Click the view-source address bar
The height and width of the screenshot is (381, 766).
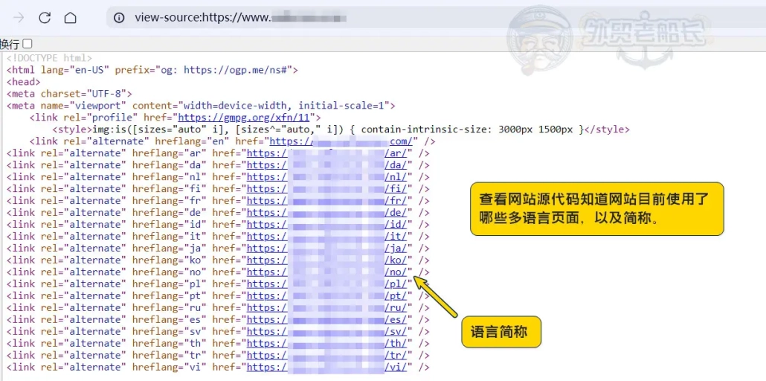[x=436, y=18]
